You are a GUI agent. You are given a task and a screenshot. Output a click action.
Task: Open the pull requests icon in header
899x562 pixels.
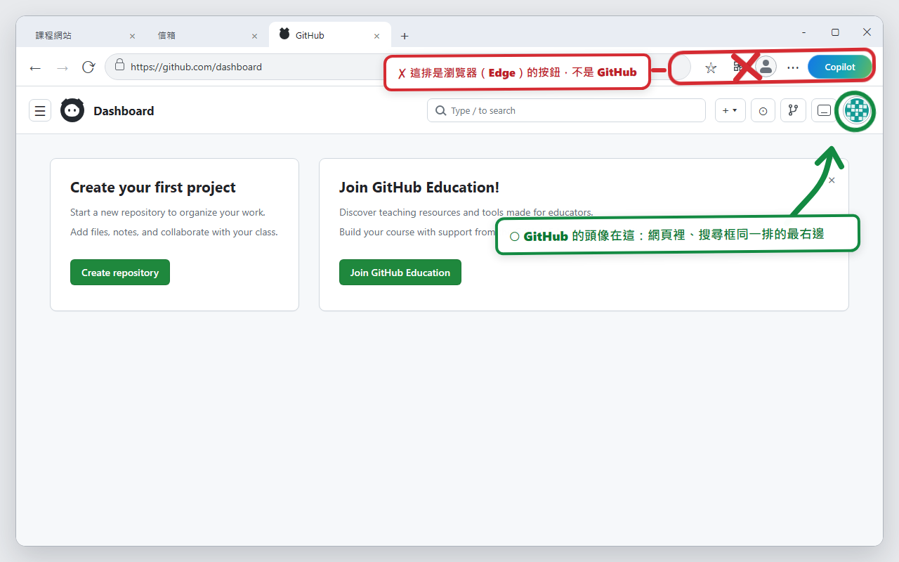tap(793, 110)
